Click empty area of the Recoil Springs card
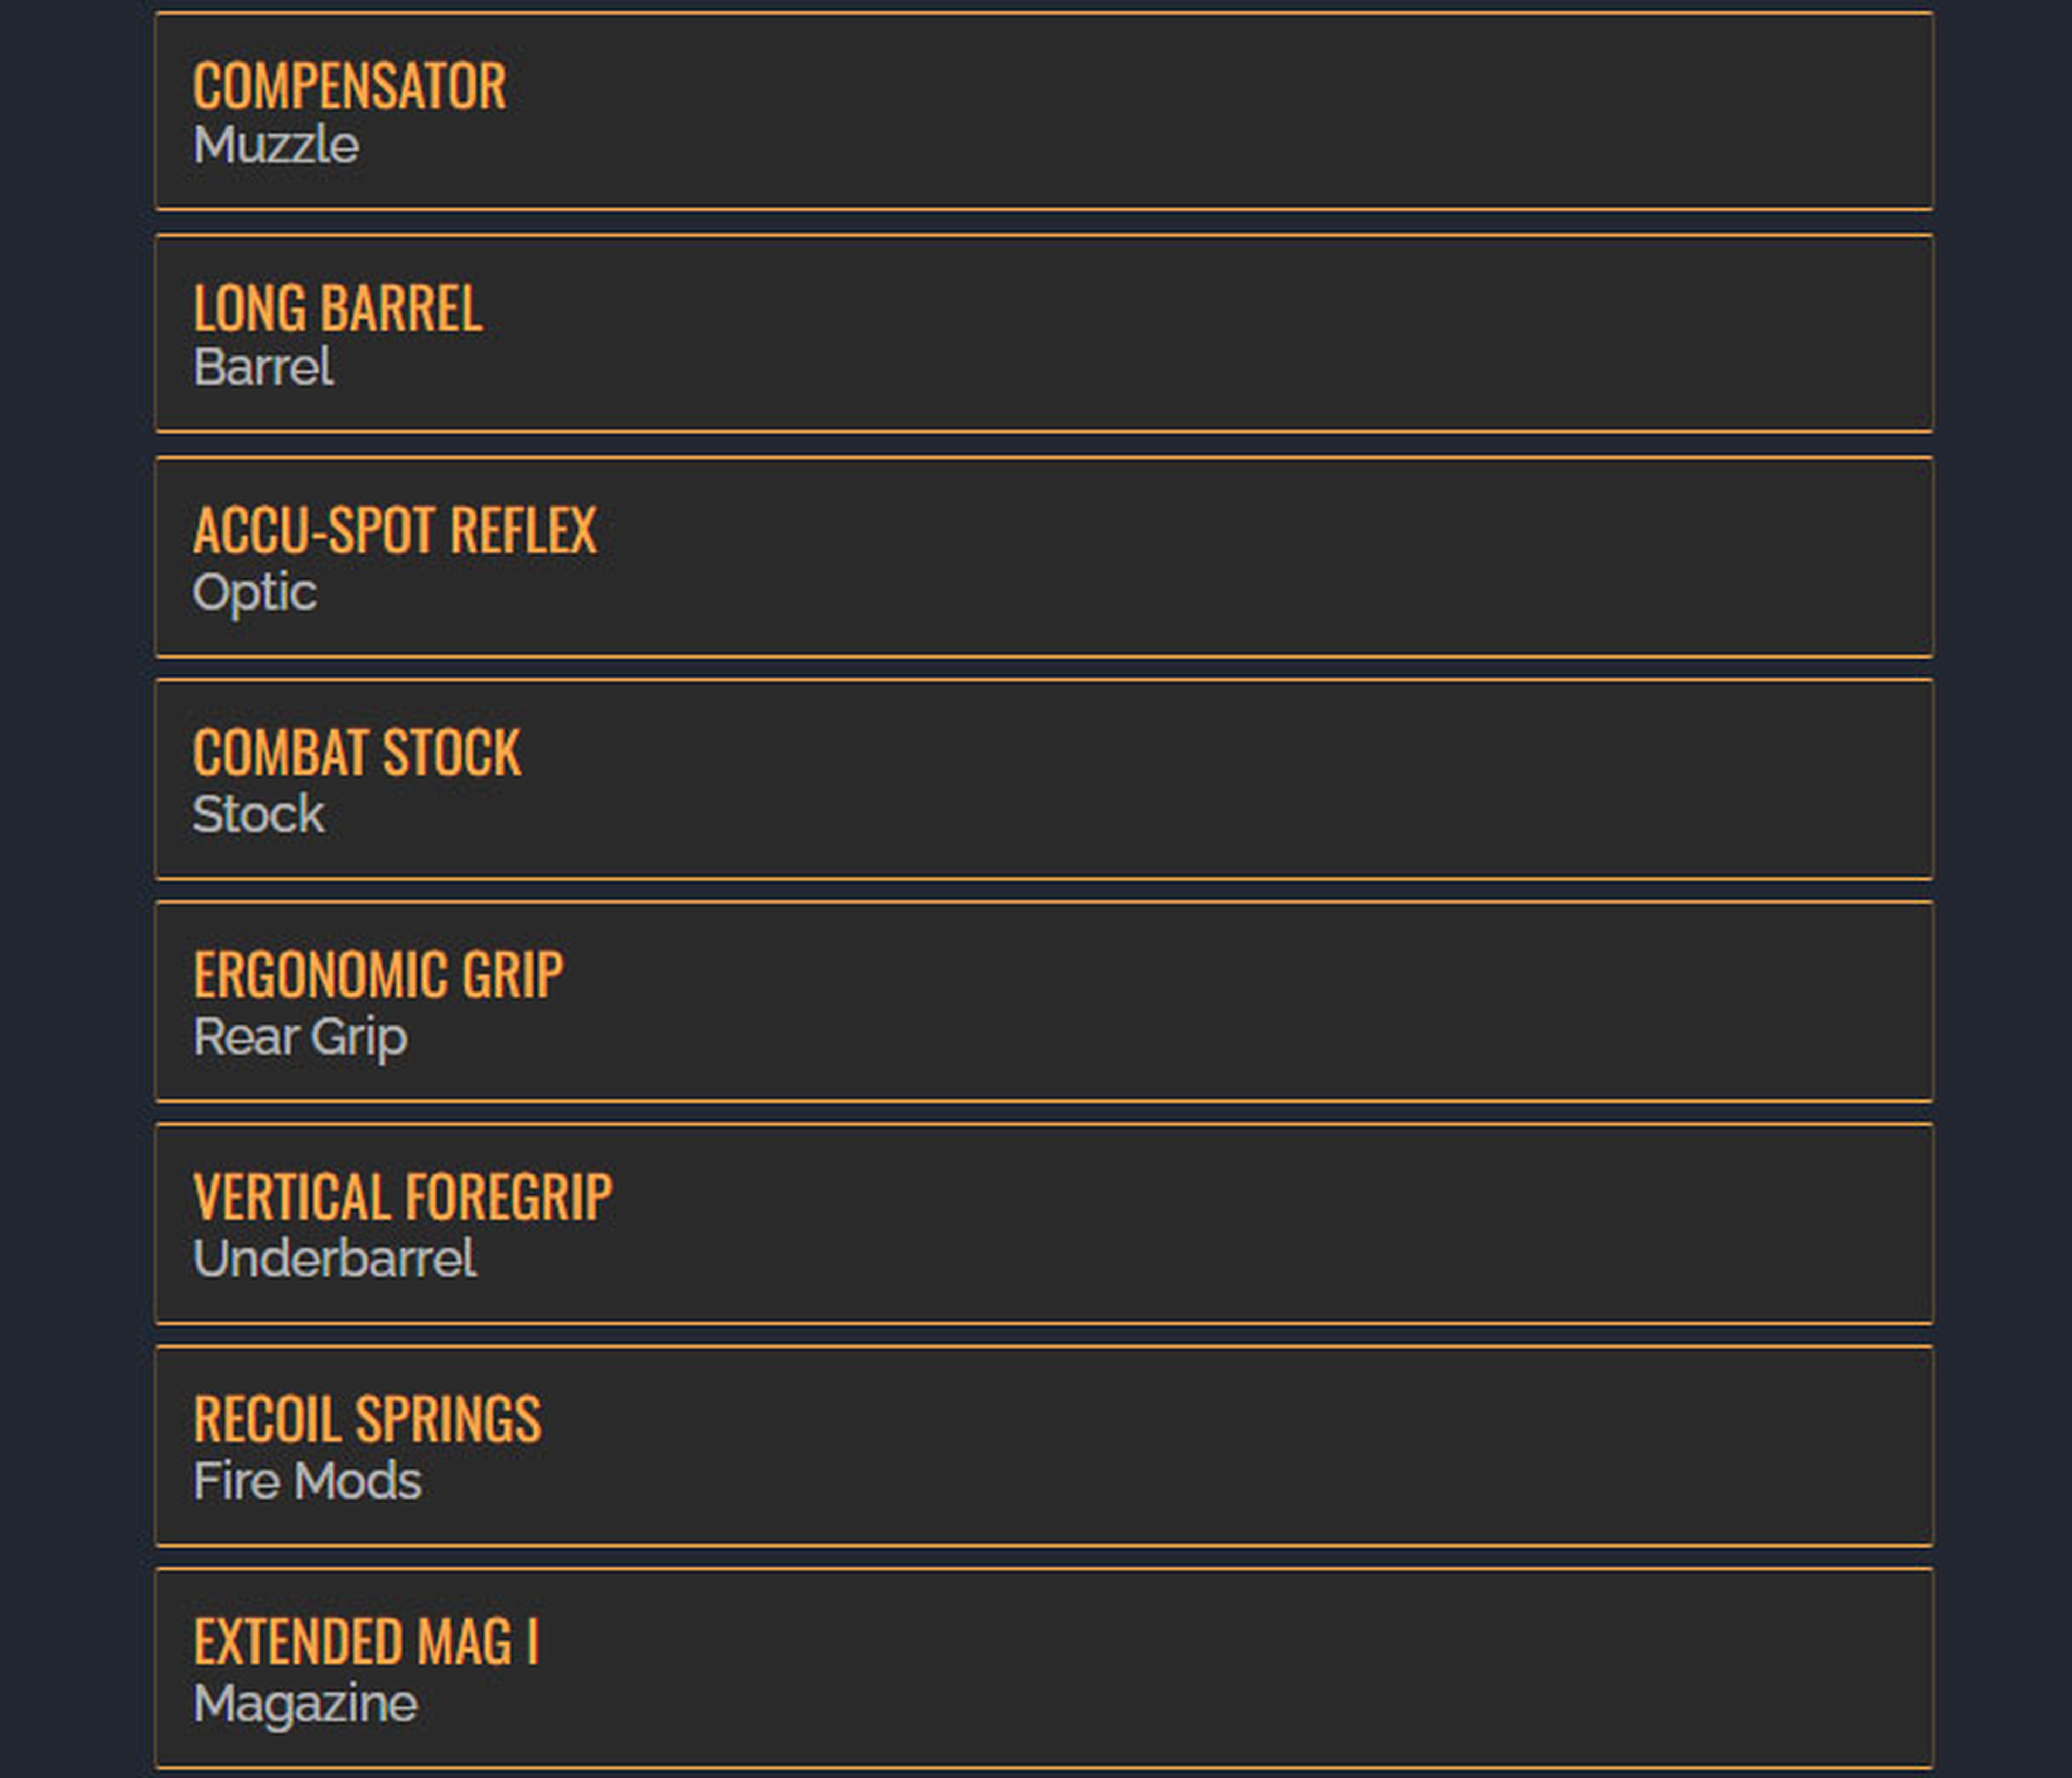 [x=1200, y=1447]
